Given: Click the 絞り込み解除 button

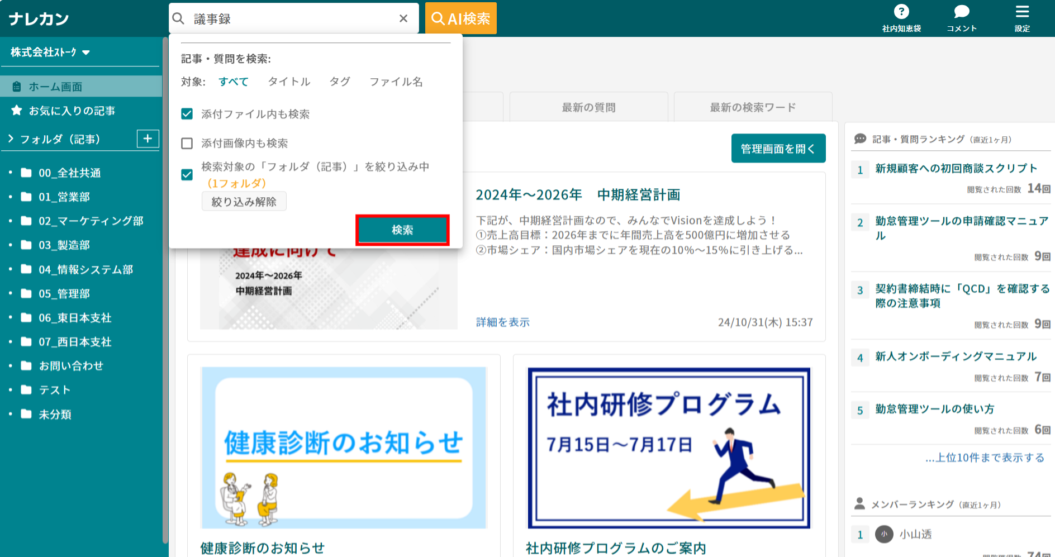Looking at the screenshot, I should pos(244,201).
